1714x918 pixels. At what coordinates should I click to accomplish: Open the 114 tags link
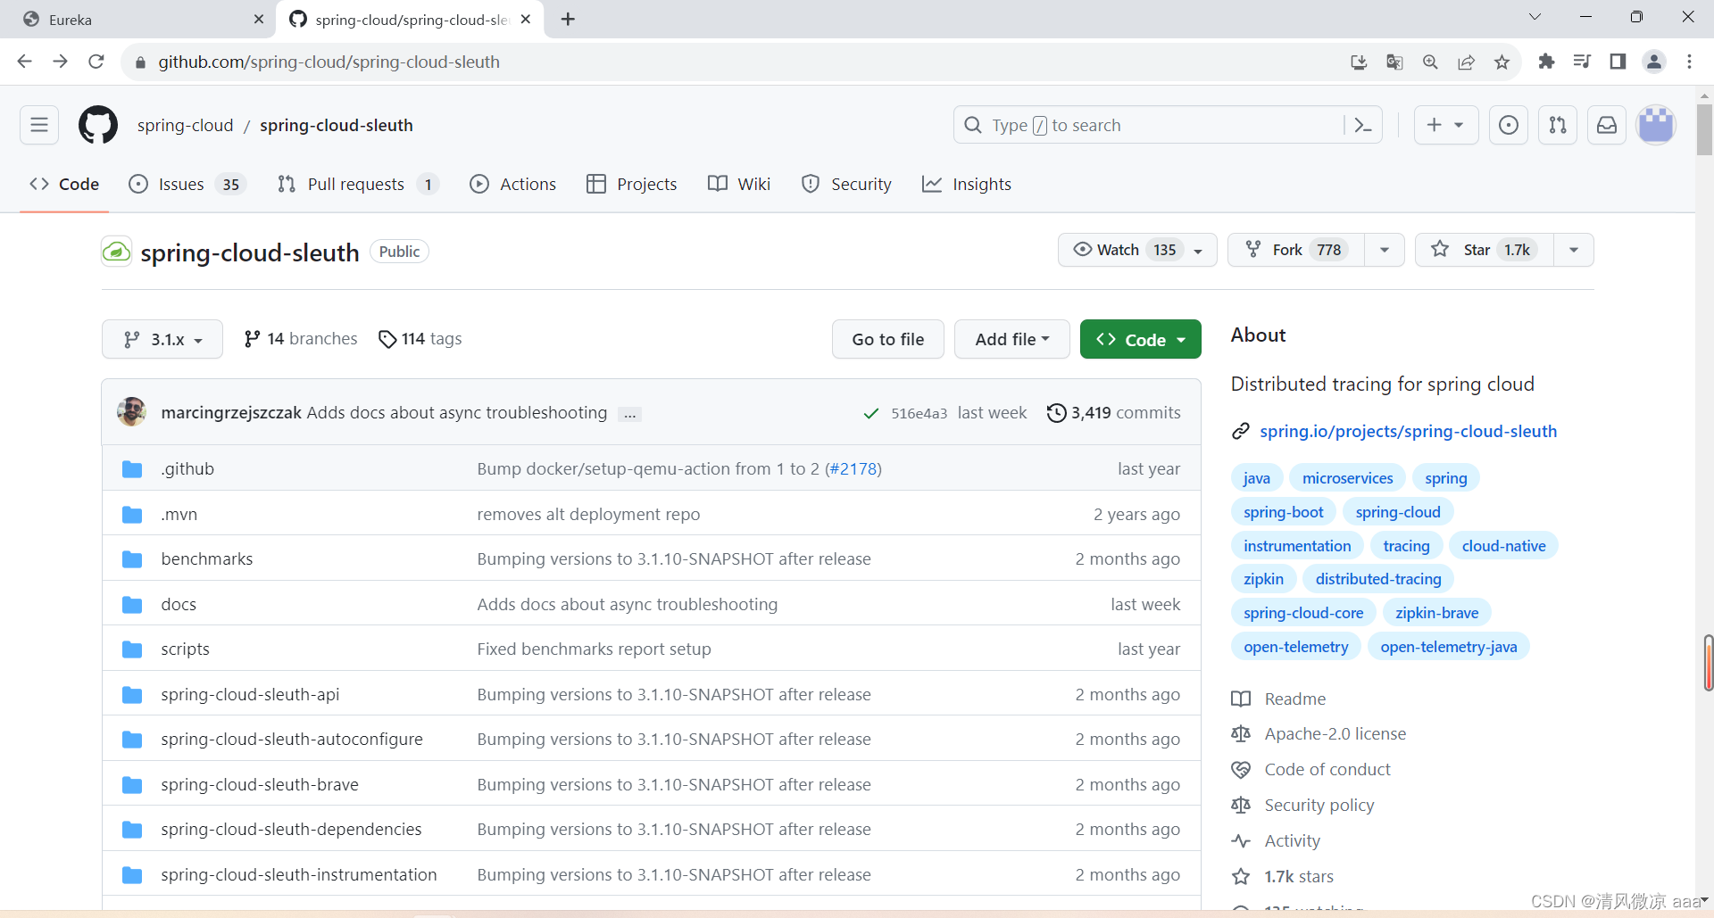click(420, 339)
